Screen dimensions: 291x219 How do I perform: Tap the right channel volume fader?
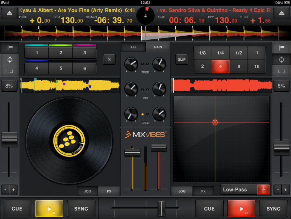(x=159, y=148)
